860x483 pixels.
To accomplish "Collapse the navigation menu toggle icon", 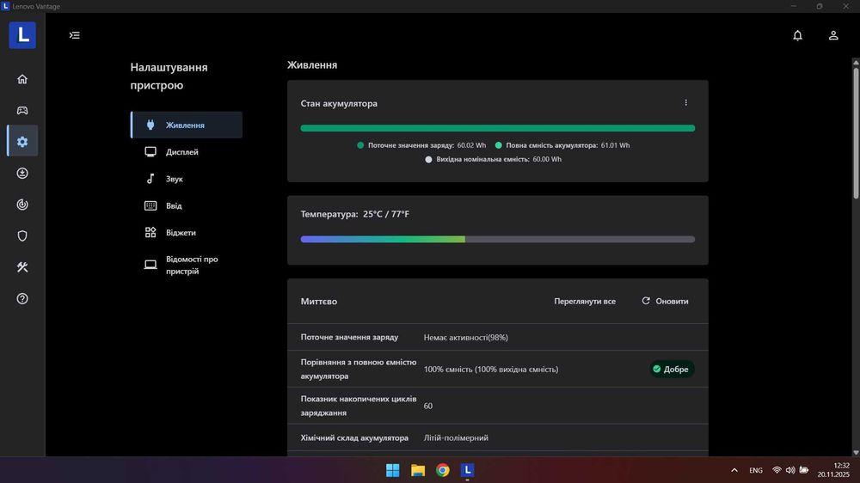I will pos(75,35).
